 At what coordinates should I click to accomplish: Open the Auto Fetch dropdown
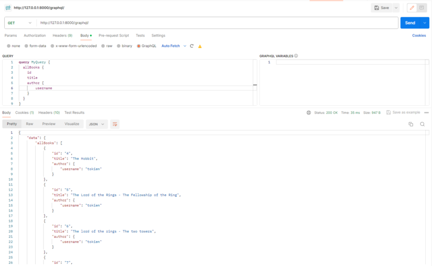click(x=174, y=46)
